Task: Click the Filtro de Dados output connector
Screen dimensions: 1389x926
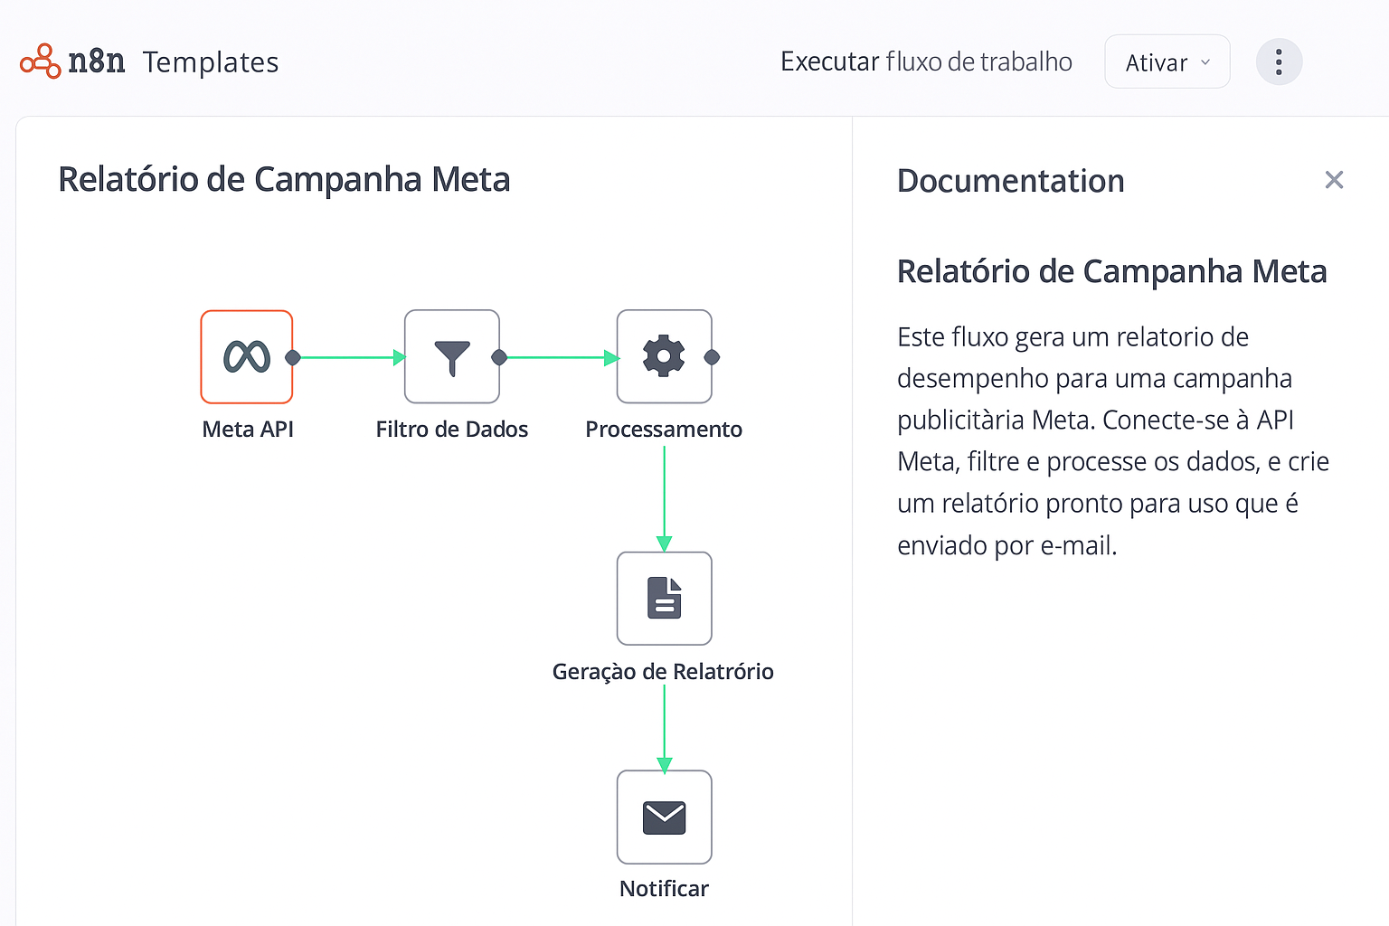Action: [x=499, y=357]
